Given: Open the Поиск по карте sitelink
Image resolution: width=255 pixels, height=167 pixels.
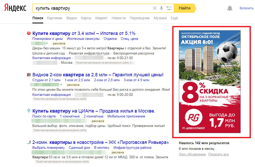Looking at the screenshot, I should [44, 116].
